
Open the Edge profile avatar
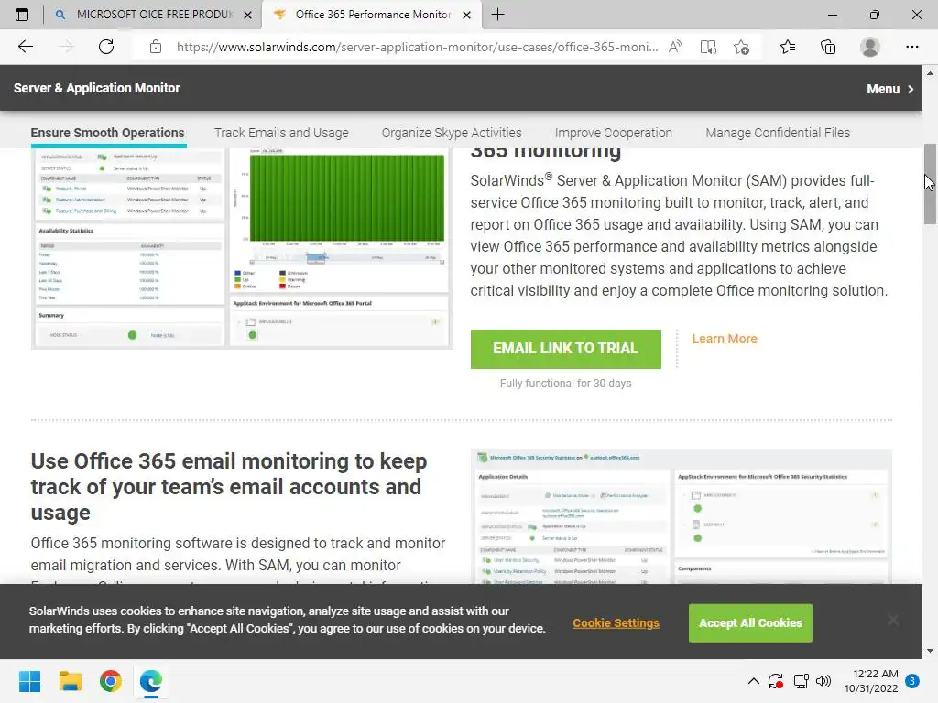pyautogui.click(x=870, y=47)
